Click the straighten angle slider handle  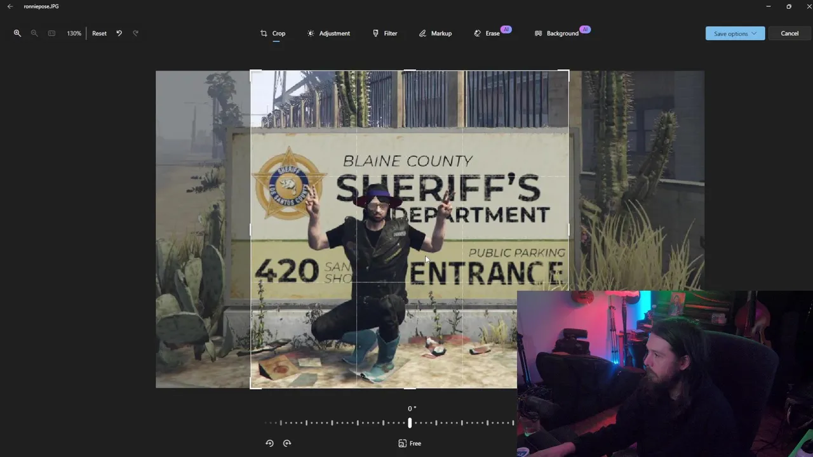click(410, 422)
